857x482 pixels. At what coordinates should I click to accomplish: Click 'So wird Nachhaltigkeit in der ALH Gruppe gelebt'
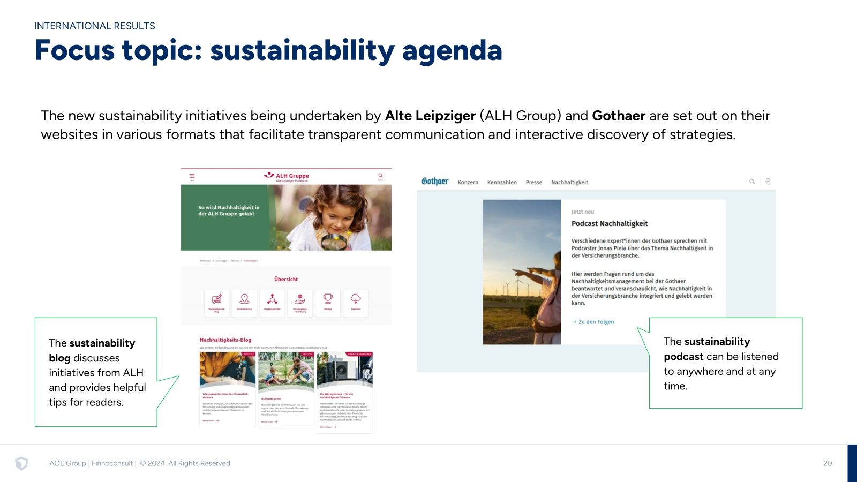(229, 210)
